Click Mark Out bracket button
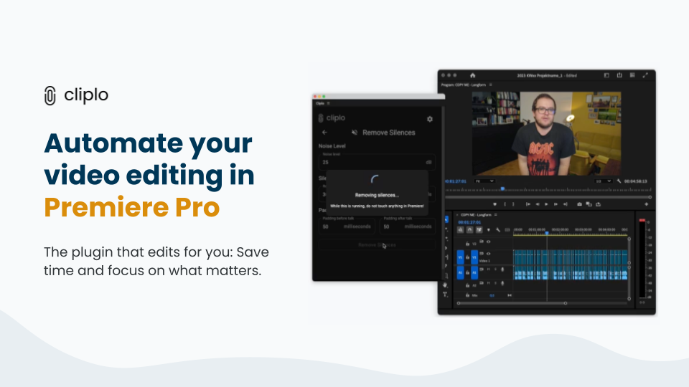The height and width of the screenshot is (387, 689). tap(512, 204)
